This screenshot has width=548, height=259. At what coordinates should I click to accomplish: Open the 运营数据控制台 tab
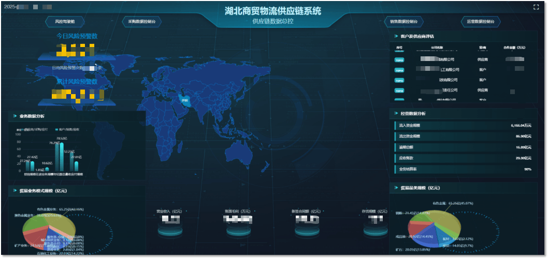coord(481,22)
